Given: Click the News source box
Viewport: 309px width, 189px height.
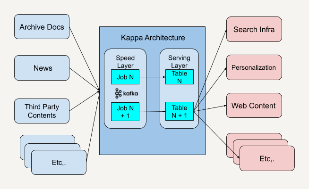Looking at the screenshot, I should 43,68.
